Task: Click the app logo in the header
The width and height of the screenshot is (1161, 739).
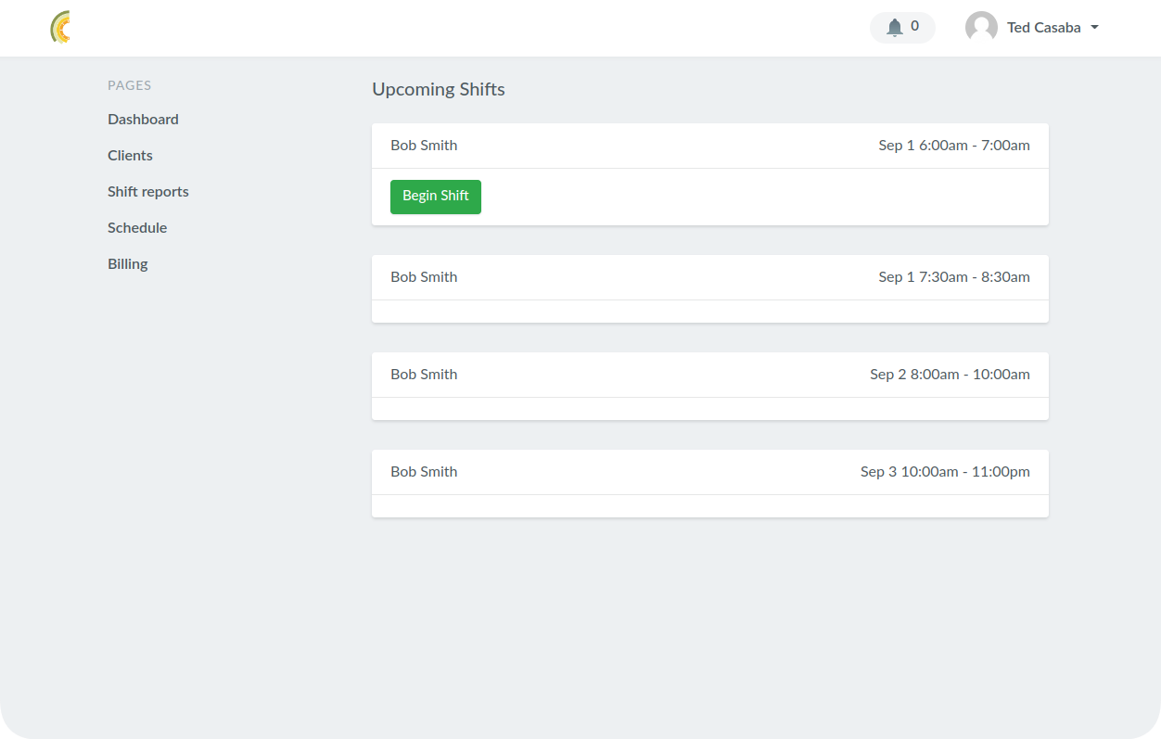Action: pyautogui.click(x=60, y=28)
